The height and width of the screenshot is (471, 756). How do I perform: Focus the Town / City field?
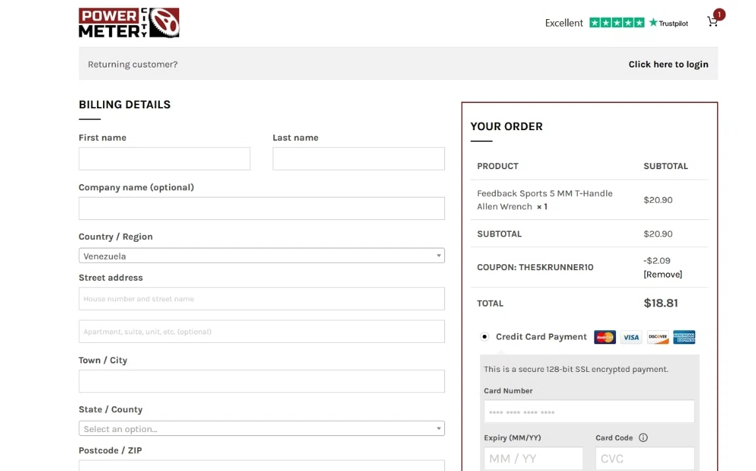pyautogui.click(x=261, y=381)
